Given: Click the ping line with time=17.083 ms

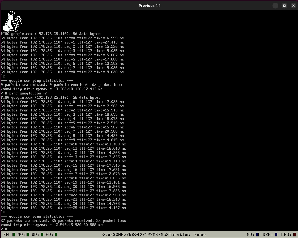Looking at the screenshot, I should [x=62, y=102].
